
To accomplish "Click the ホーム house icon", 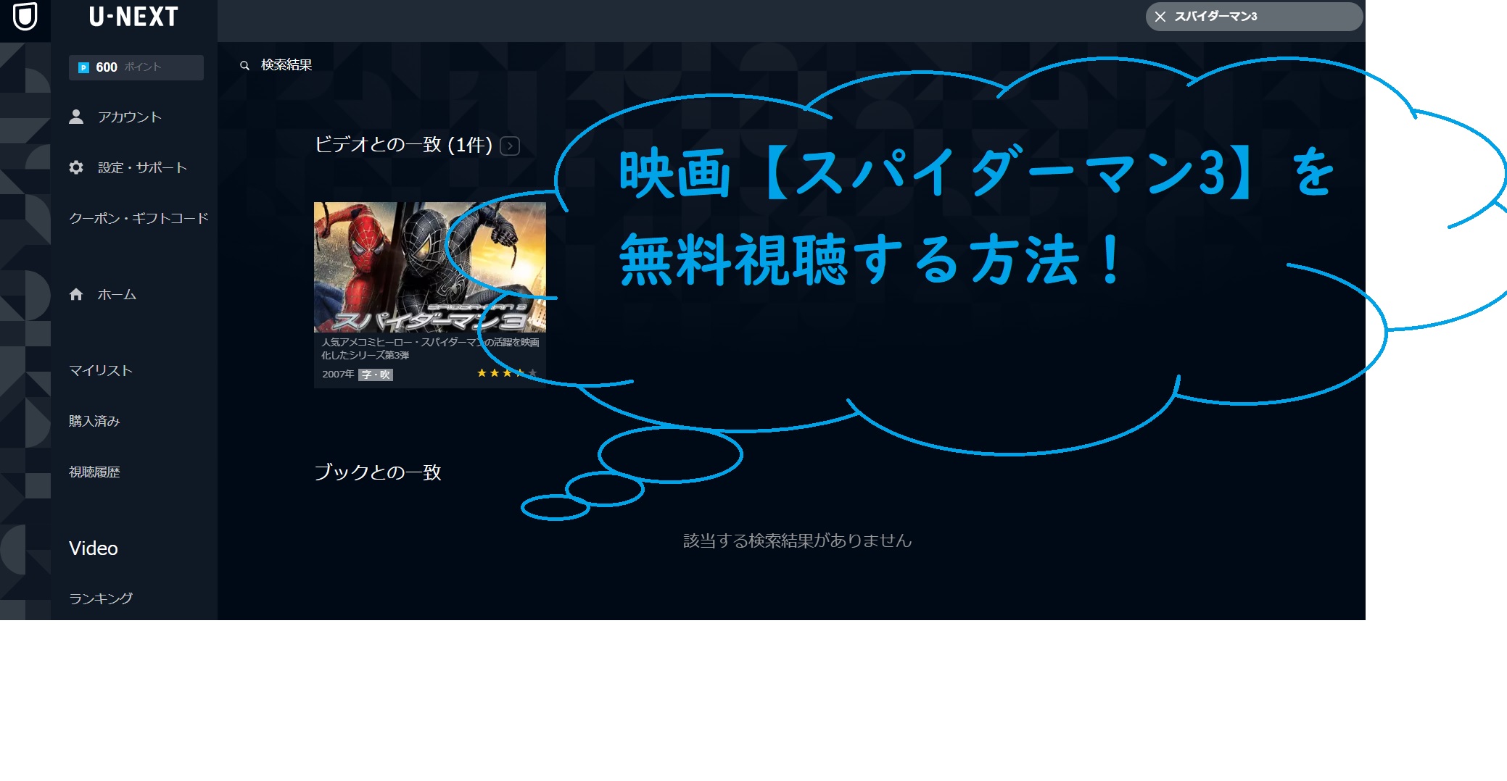I will 76,294.
